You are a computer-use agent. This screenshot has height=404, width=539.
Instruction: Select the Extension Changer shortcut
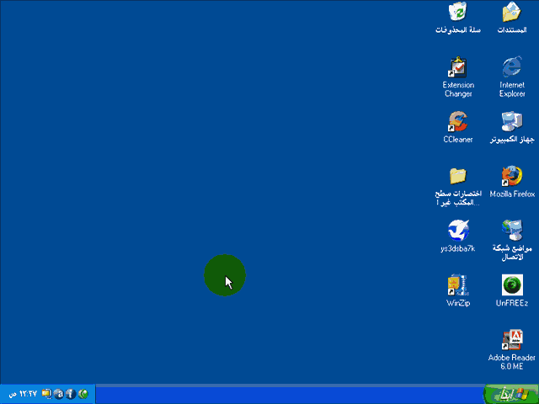point(458,66)
